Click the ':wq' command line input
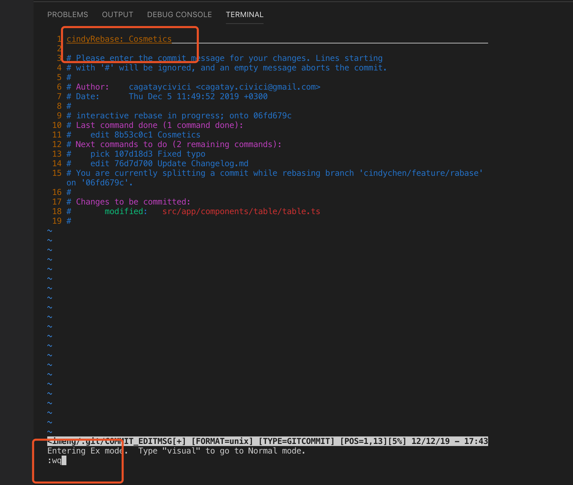The image size is (573, 485). pos(57,460)
